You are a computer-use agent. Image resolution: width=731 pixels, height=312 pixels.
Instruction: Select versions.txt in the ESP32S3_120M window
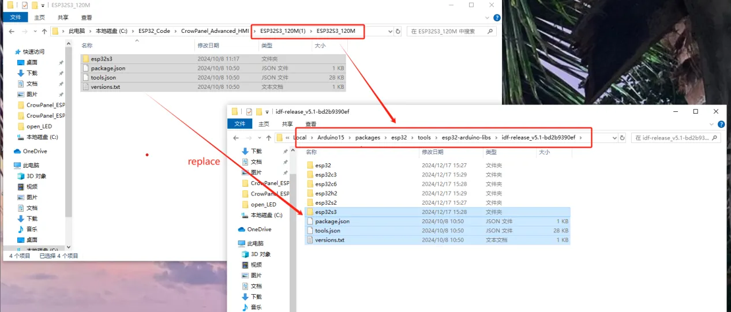click(105, 87)
